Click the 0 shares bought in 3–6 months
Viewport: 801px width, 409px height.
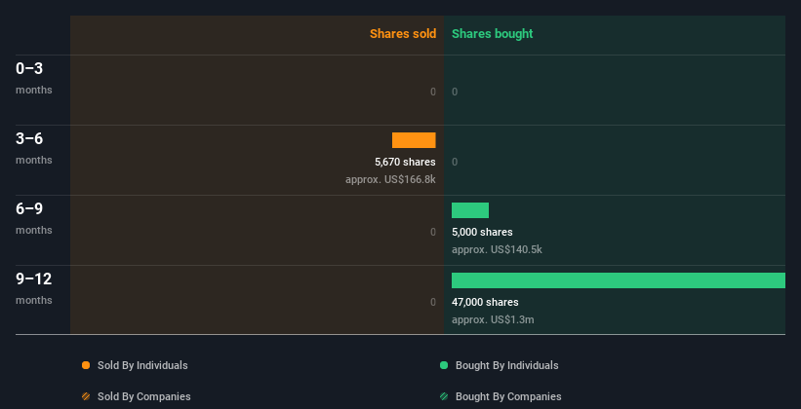[455, 162]
